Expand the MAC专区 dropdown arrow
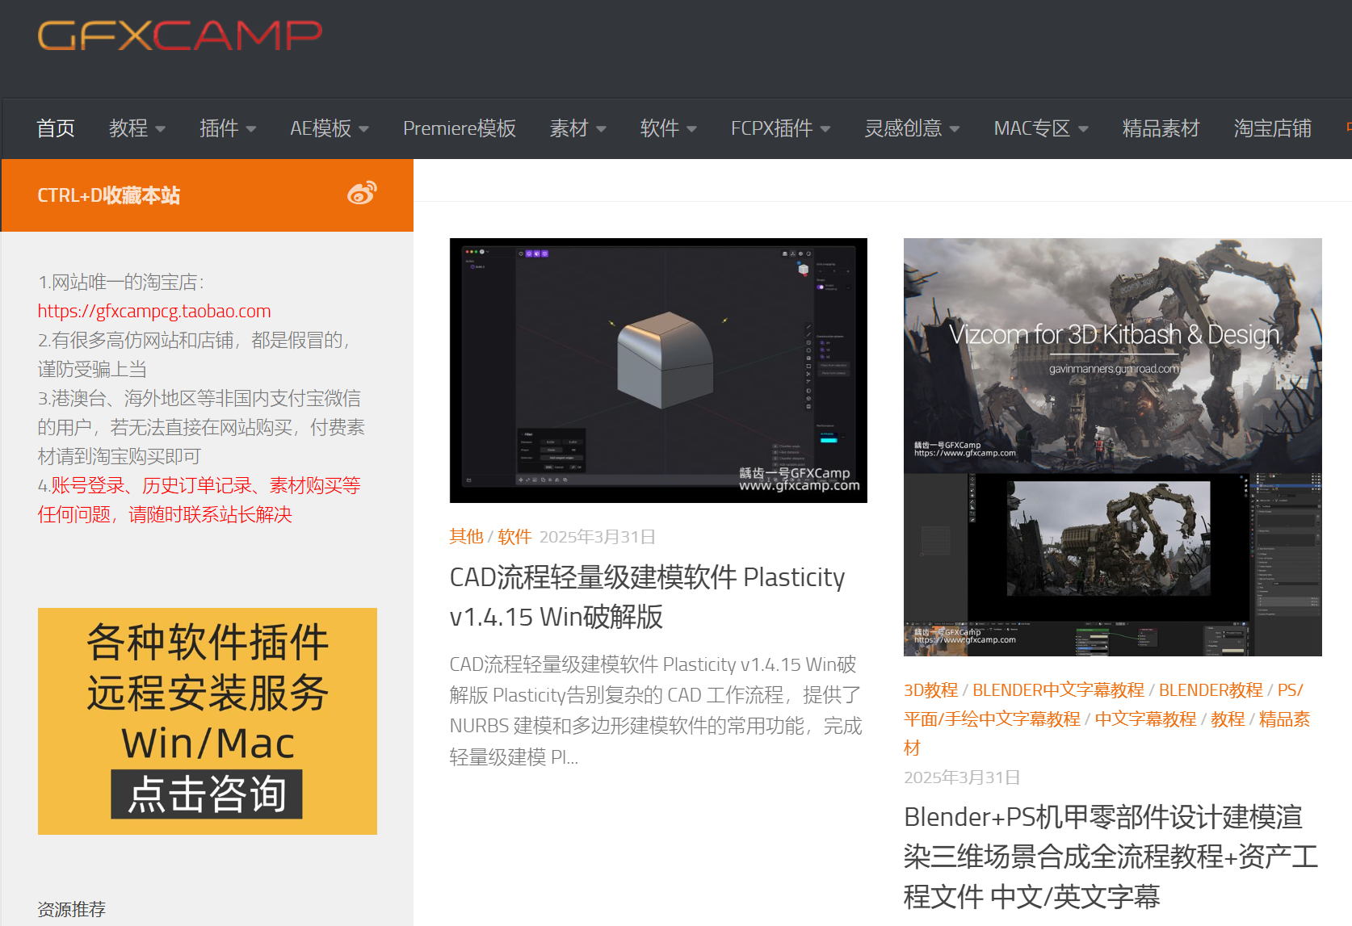This screenshot has width=1352, height=926. pos(1083,129)
